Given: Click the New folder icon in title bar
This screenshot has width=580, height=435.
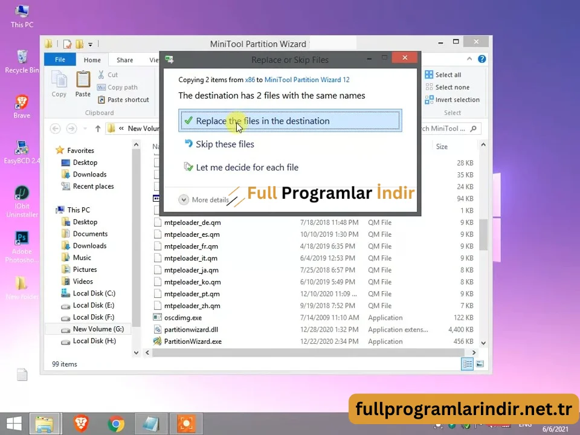Looking at the screenshot, I should 80,44.
